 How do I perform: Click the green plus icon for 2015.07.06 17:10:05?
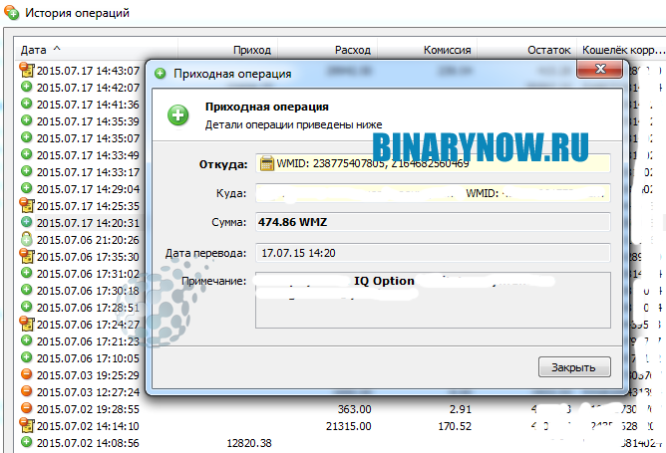click(x=26, y=357)
